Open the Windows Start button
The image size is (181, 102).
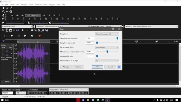click(2, 100)
